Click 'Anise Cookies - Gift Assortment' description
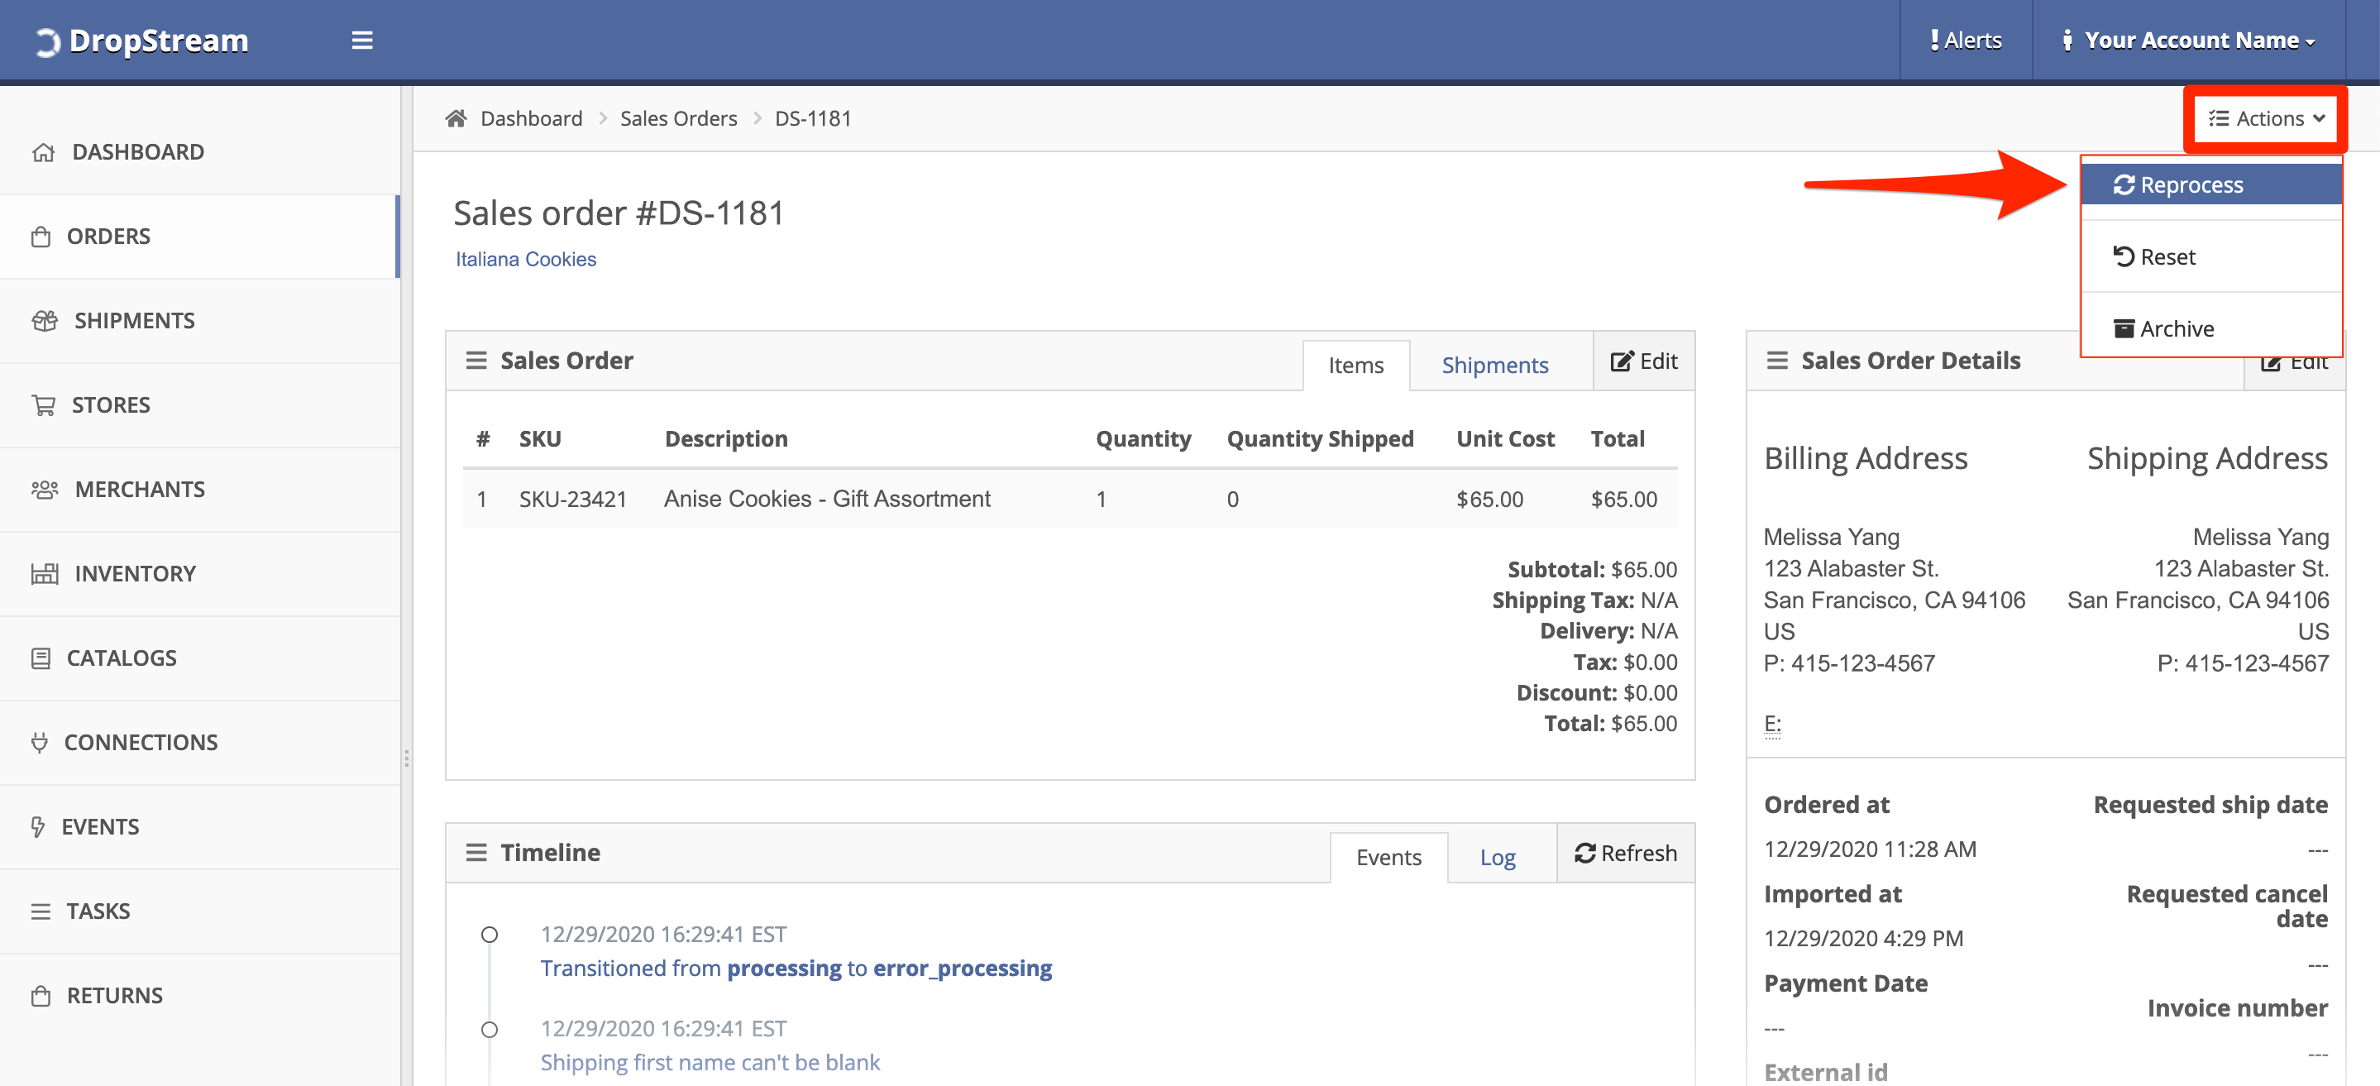The height and width of the screenshot is (1086, 2380). click(x=827, y=499)
